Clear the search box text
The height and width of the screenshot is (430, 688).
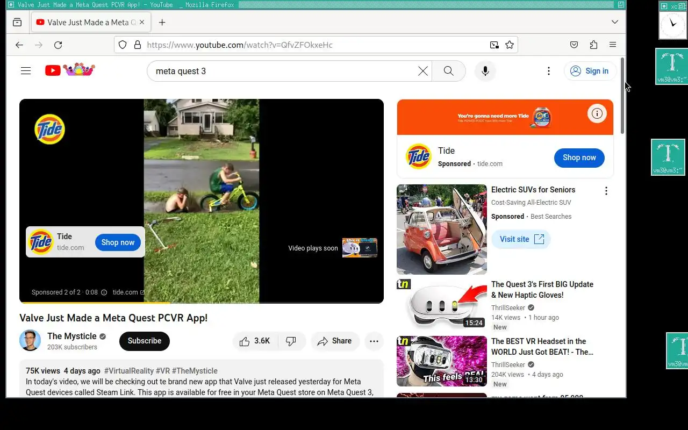pos(423,71)
